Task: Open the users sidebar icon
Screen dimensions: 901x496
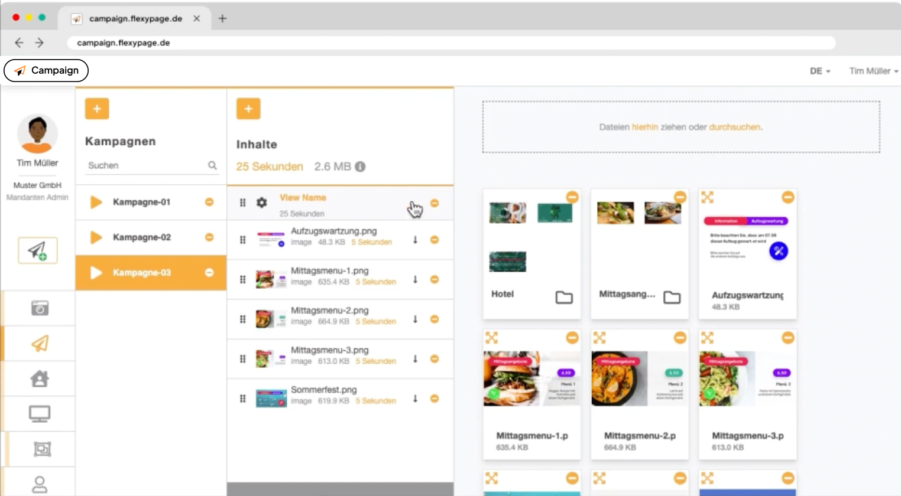Action: [40, 484]
